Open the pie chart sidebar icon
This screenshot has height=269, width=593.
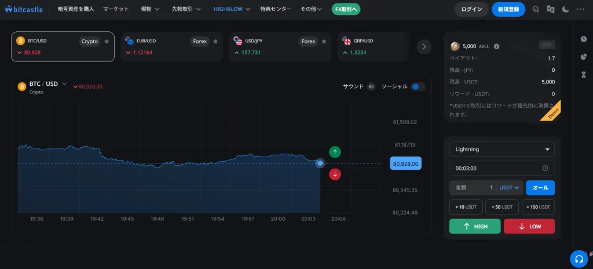[x=584, y=57]
